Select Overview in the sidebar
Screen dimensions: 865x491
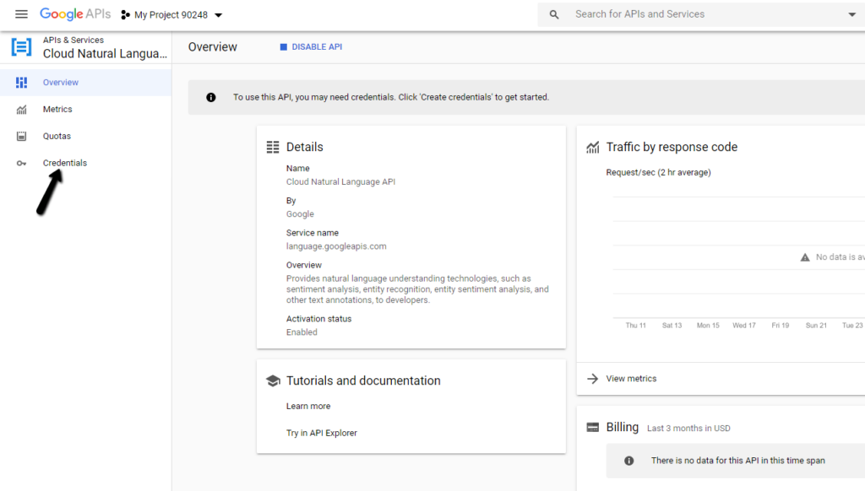coord(85,82)
